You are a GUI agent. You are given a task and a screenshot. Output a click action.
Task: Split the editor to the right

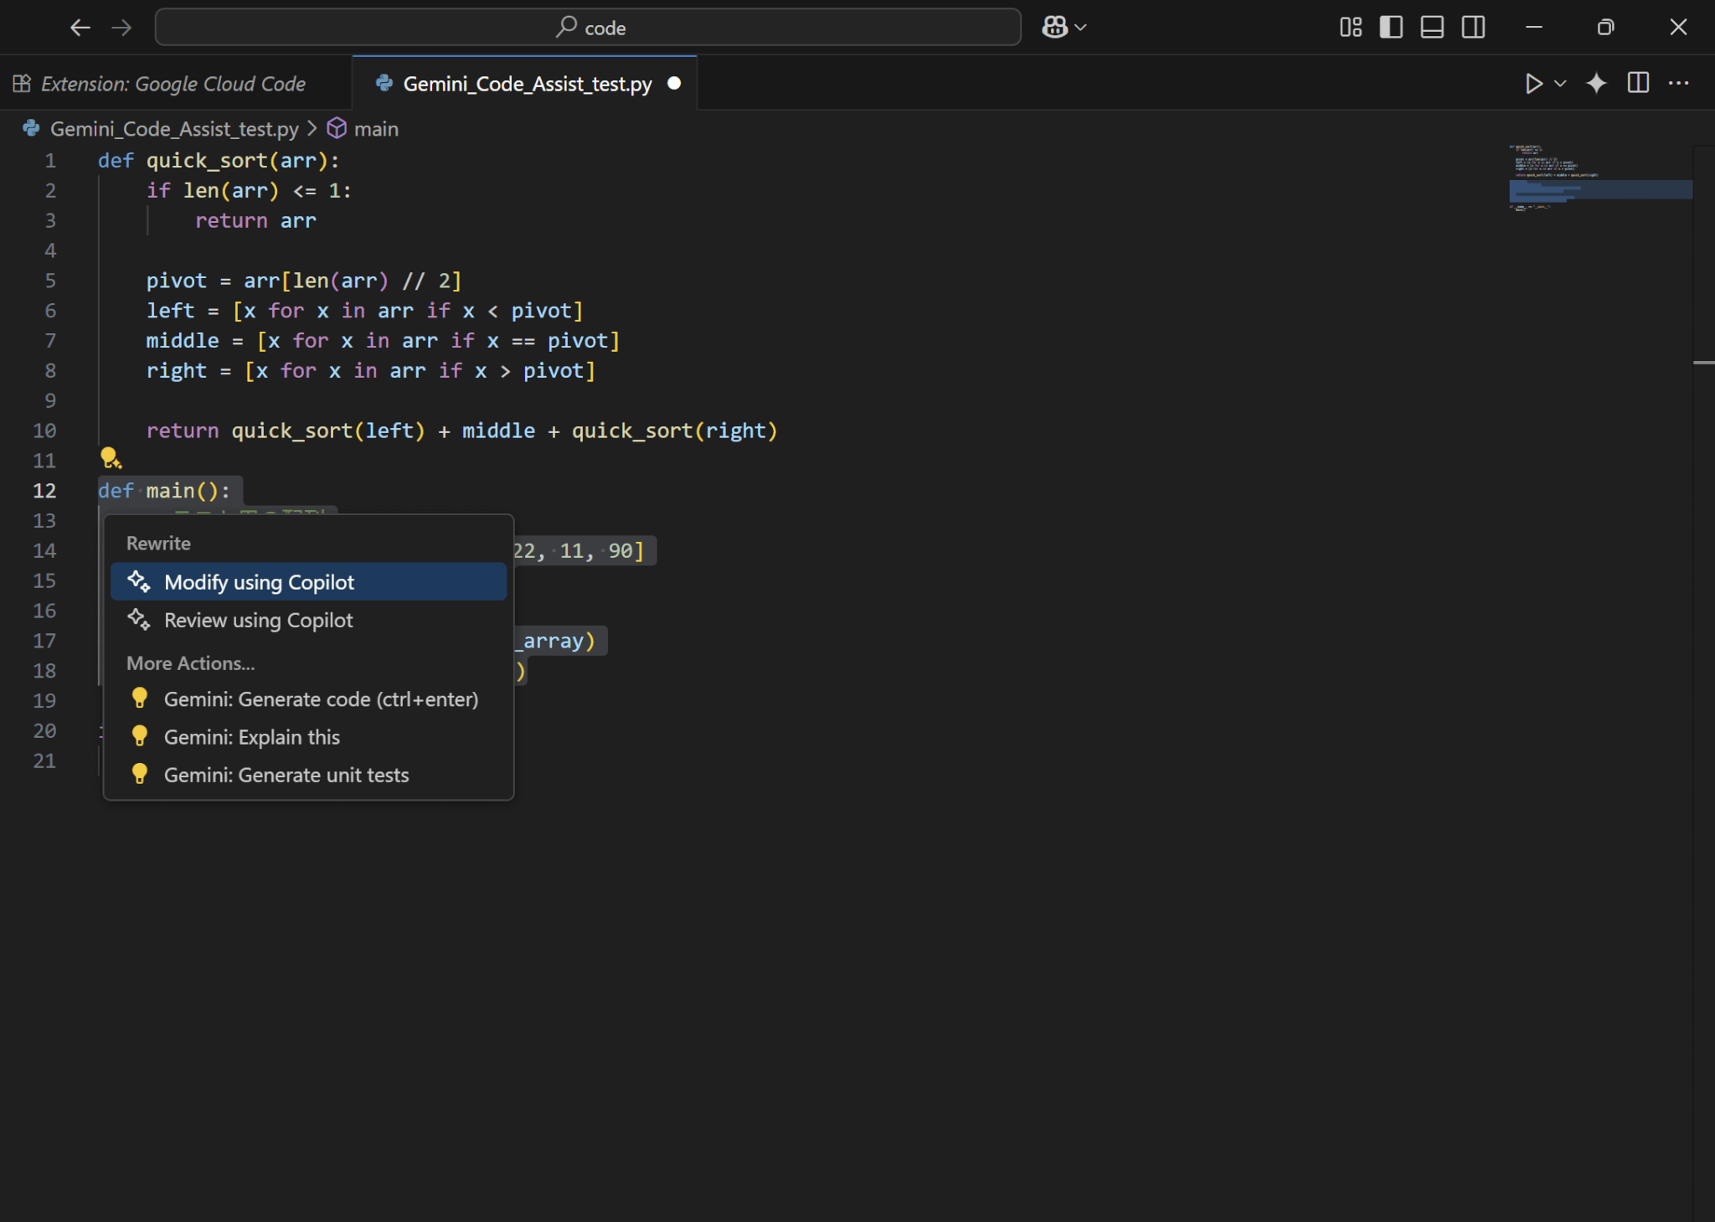(x=1638, y=83)
